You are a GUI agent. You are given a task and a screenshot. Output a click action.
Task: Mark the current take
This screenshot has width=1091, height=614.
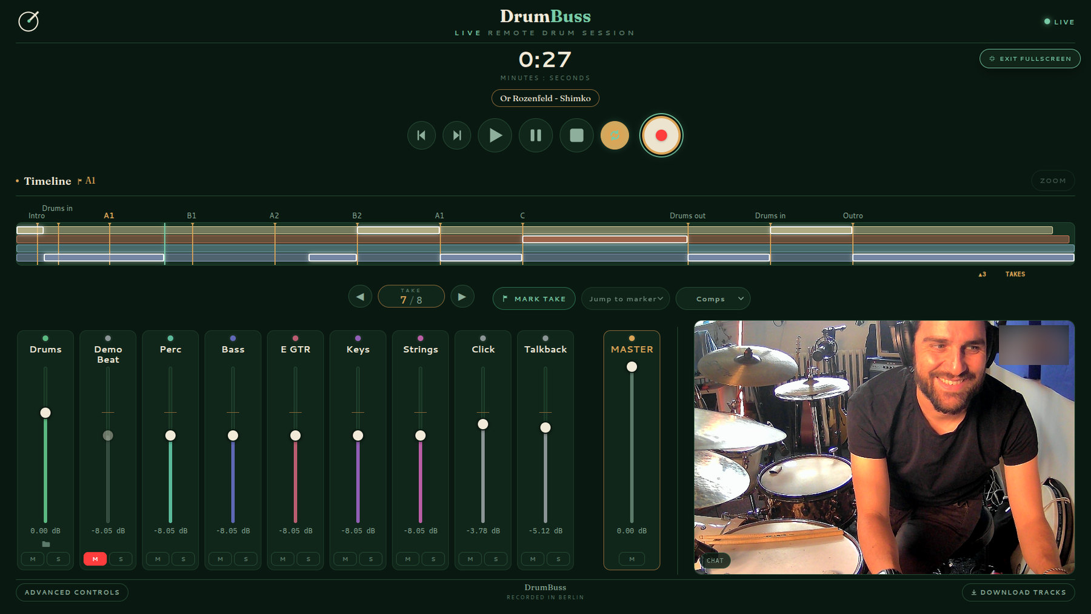(x=534, y=299)
